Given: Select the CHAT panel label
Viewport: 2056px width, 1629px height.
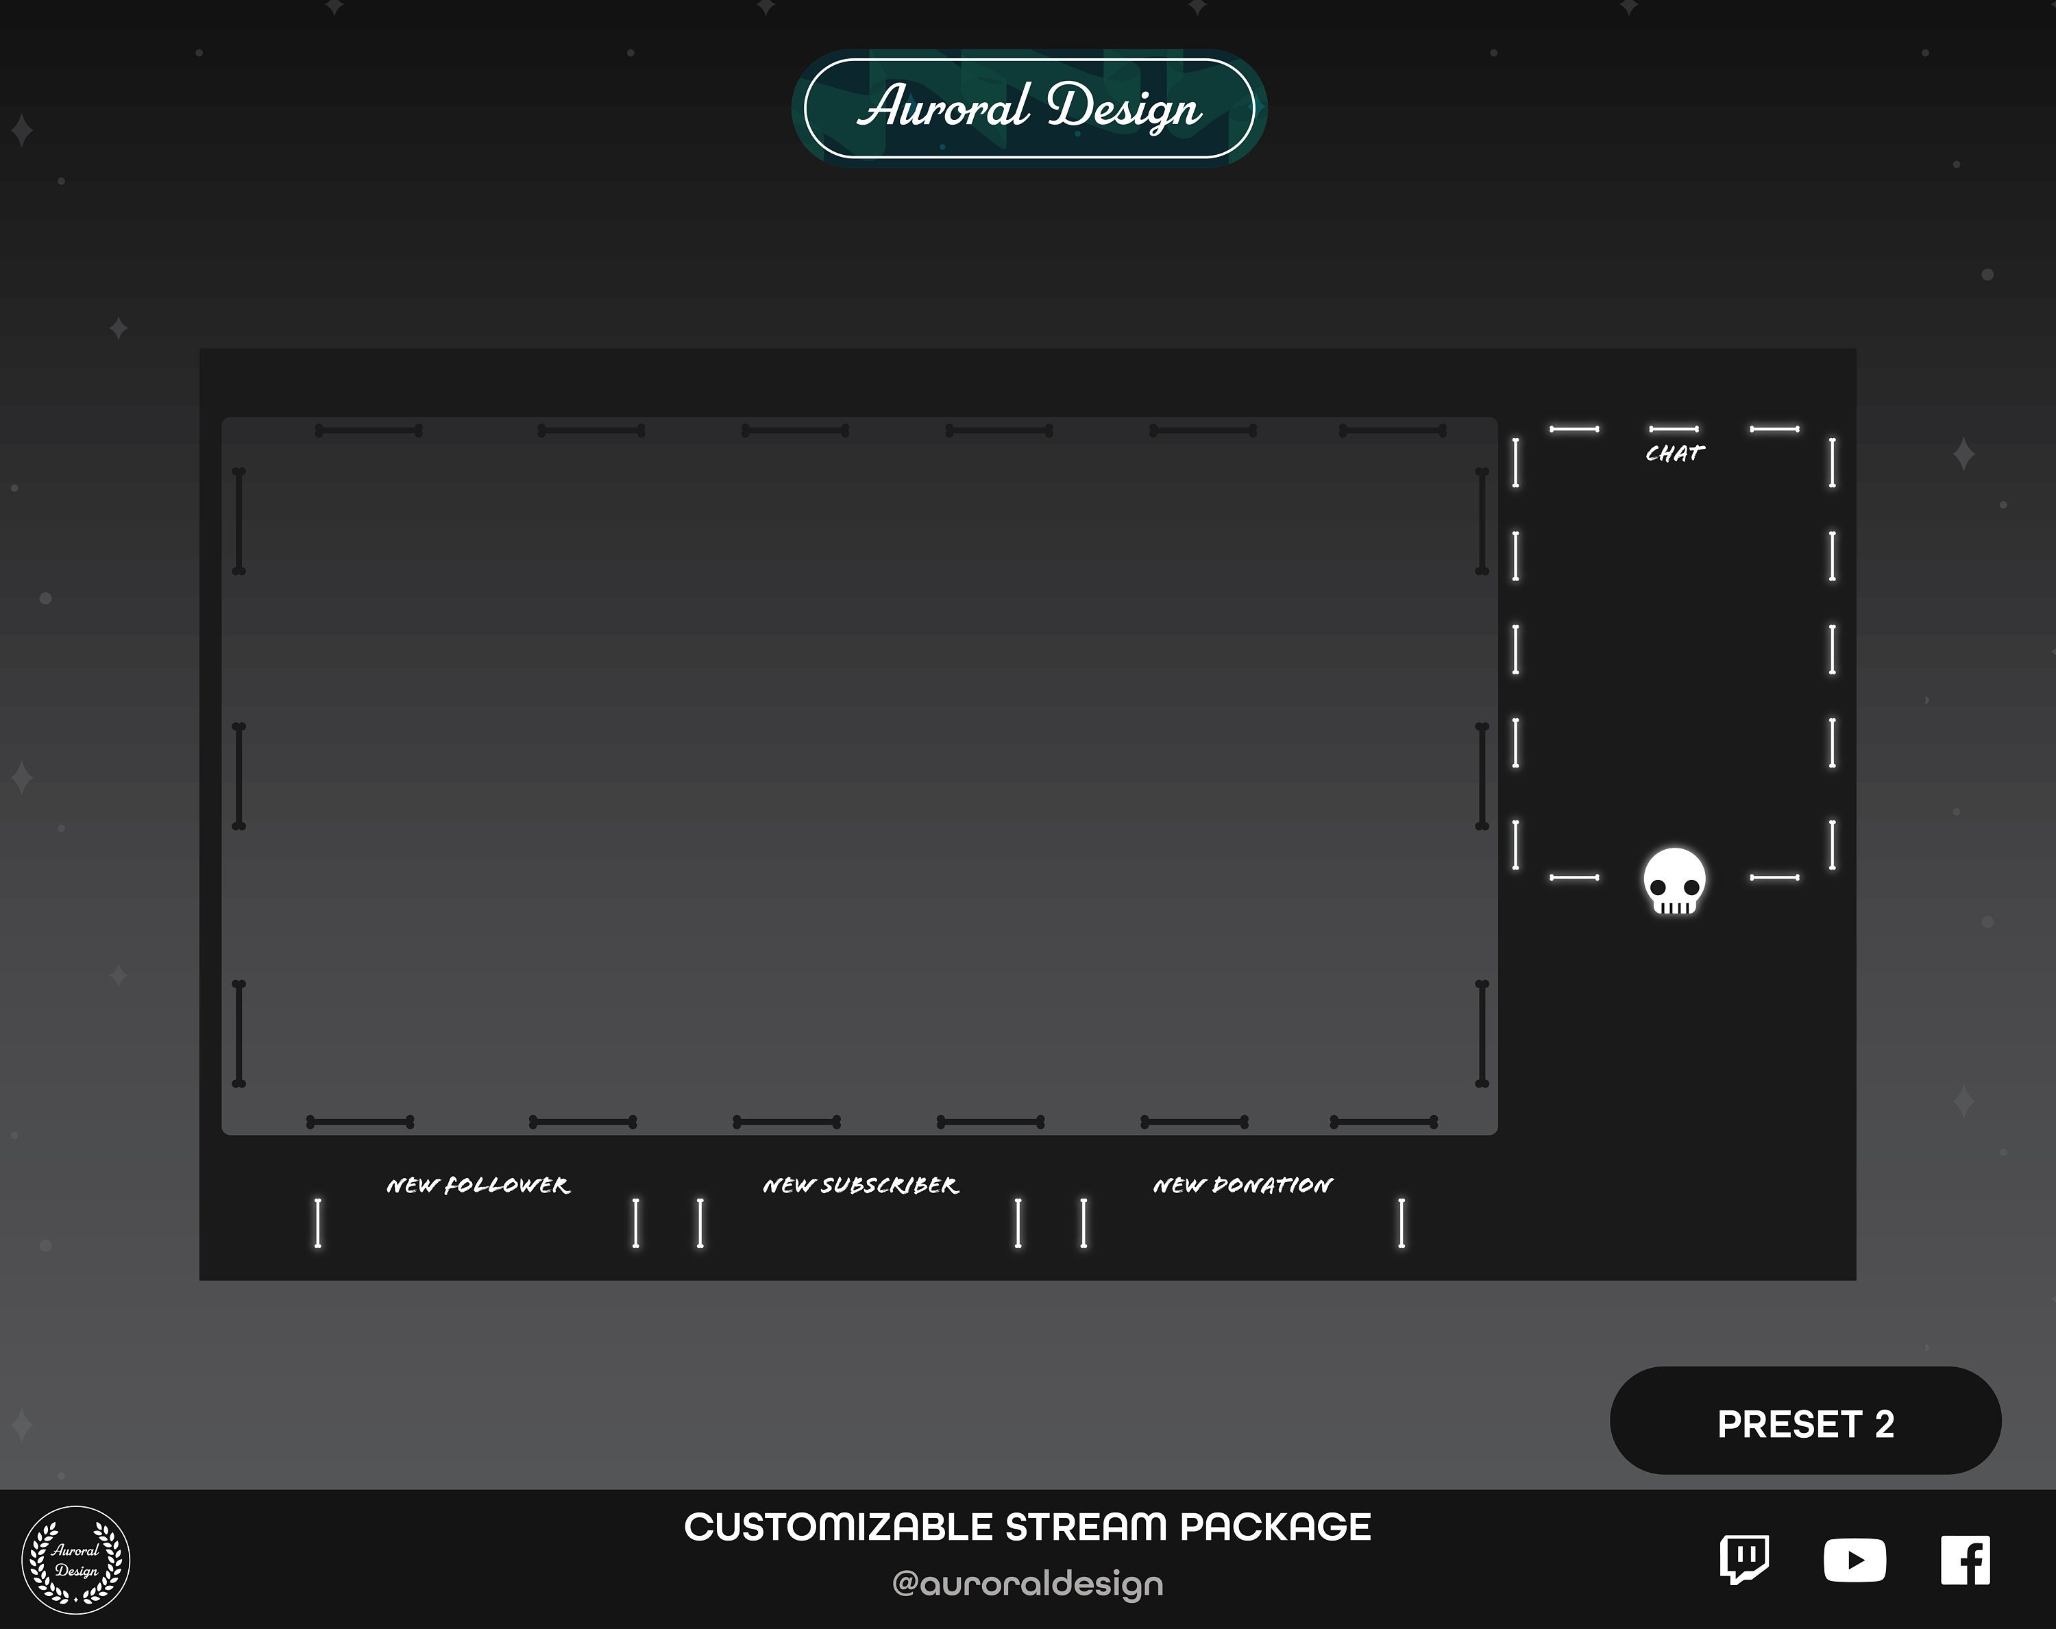Looking at the screenshot, I should (x=1674, y=452).
